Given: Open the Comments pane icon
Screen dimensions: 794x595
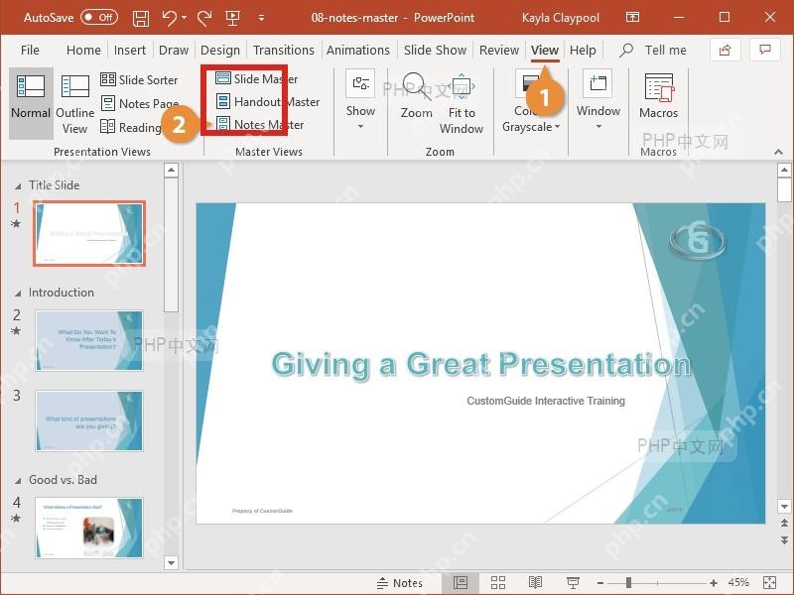Looking at the screenshot, I should [765, 50].
